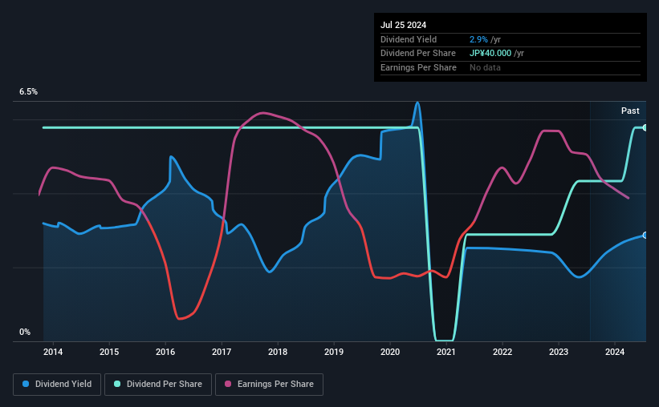Click the tooltip's Earnings Per Share label
The image size is (659, 407).
click(x=418, y=67)
